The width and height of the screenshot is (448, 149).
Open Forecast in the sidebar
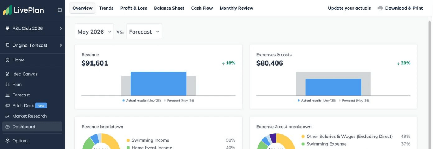32,95
